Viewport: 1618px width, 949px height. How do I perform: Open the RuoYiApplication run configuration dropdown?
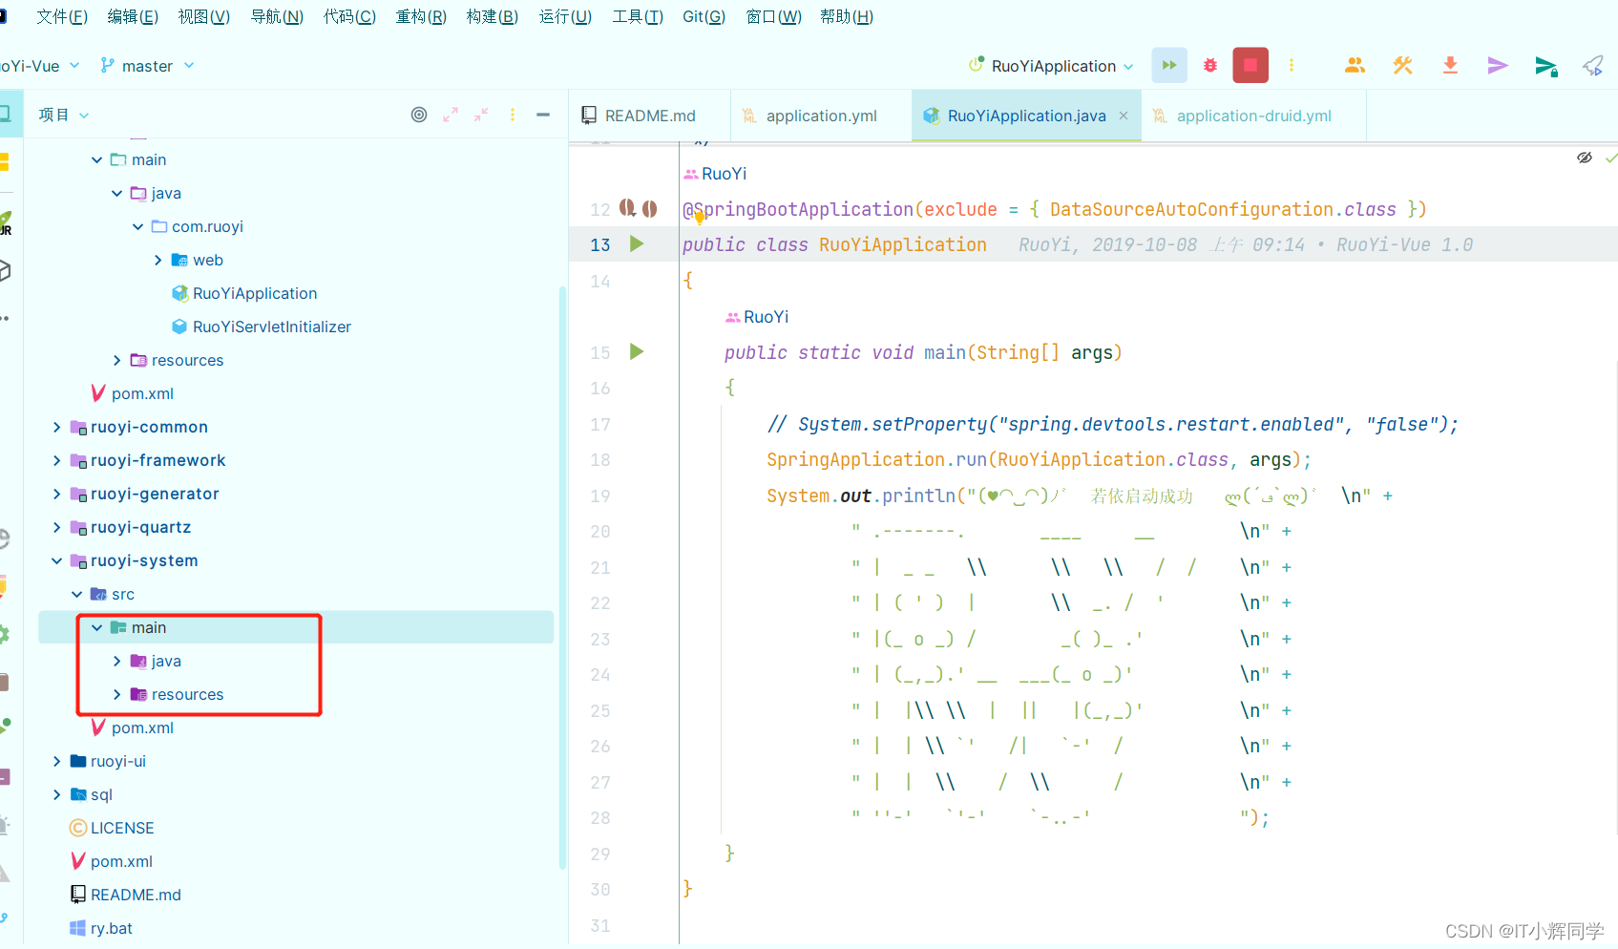pyautogui.click(x=1051, y=66)
